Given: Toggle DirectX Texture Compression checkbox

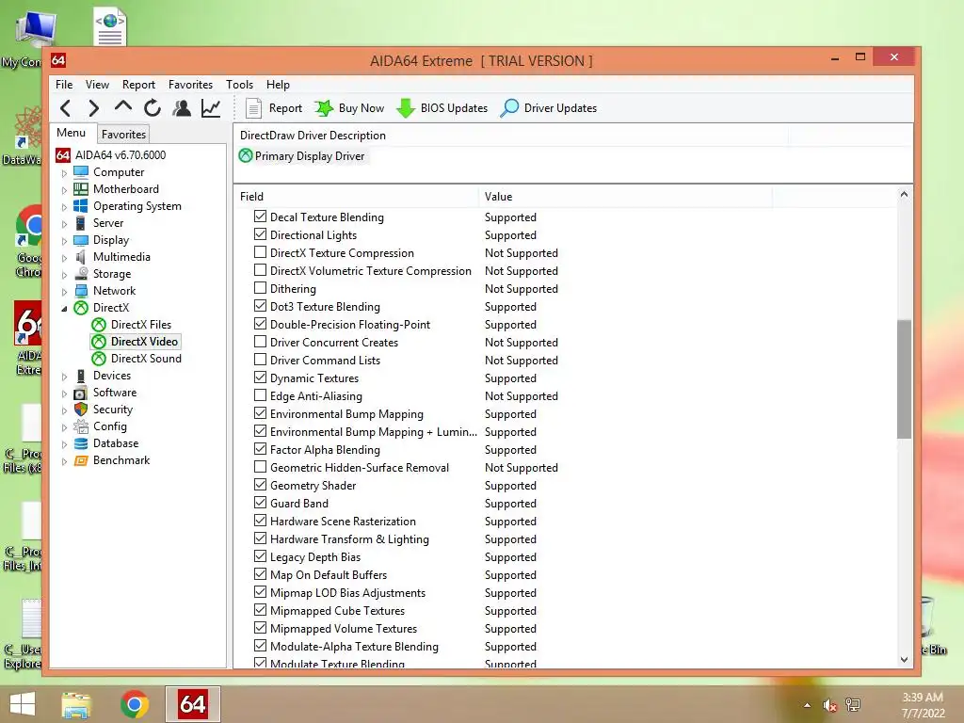Looking at the screenshot, I should (260, 252).
